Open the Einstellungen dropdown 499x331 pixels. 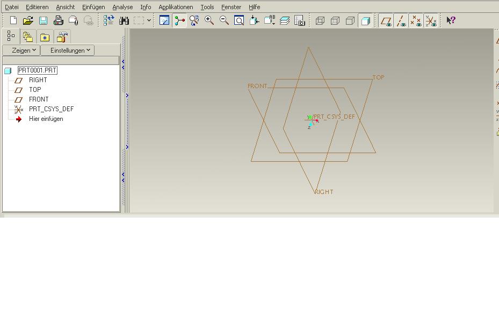point(68,51)
